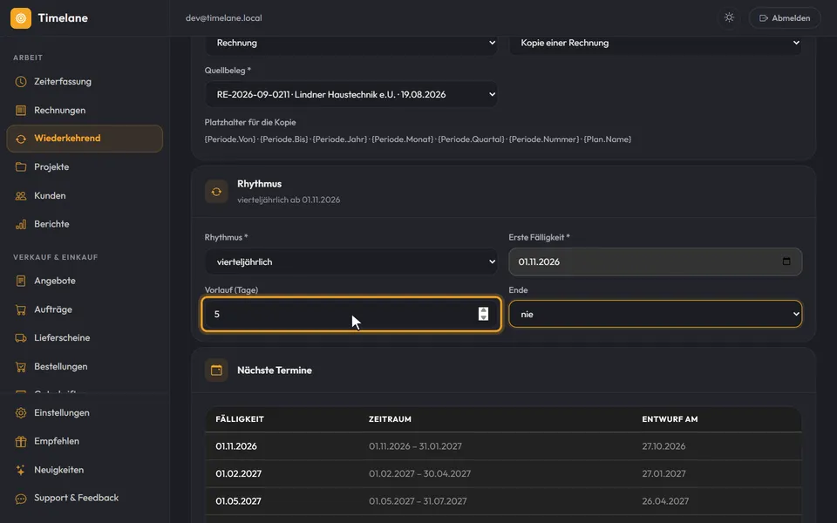The image size is (837, 523).
Task: Open the Rechnung document type dropdown
Action: point(351,44)
